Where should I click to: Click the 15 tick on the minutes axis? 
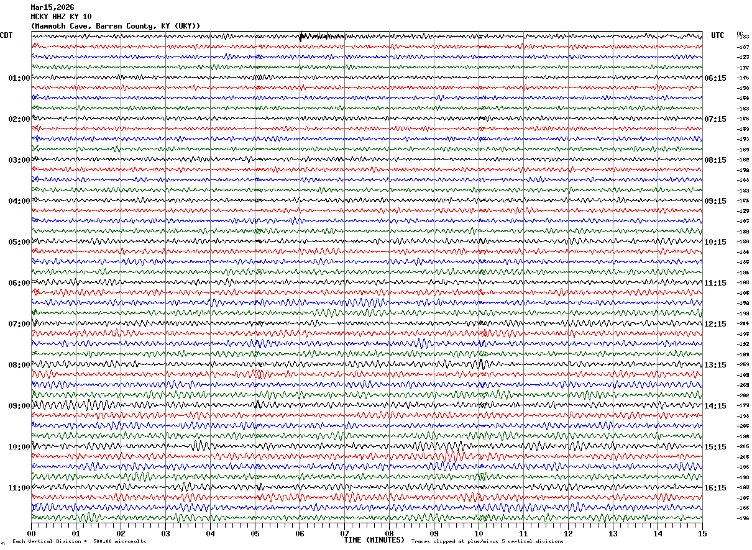(702, 533)
